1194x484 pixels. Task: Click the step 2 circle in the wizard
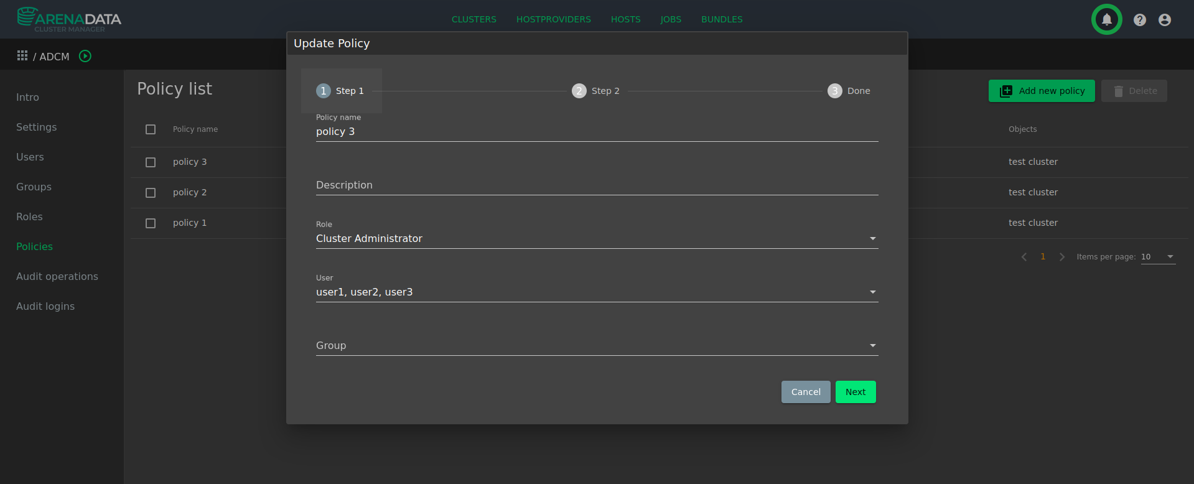pyautogui.click(x=579, y=91)
